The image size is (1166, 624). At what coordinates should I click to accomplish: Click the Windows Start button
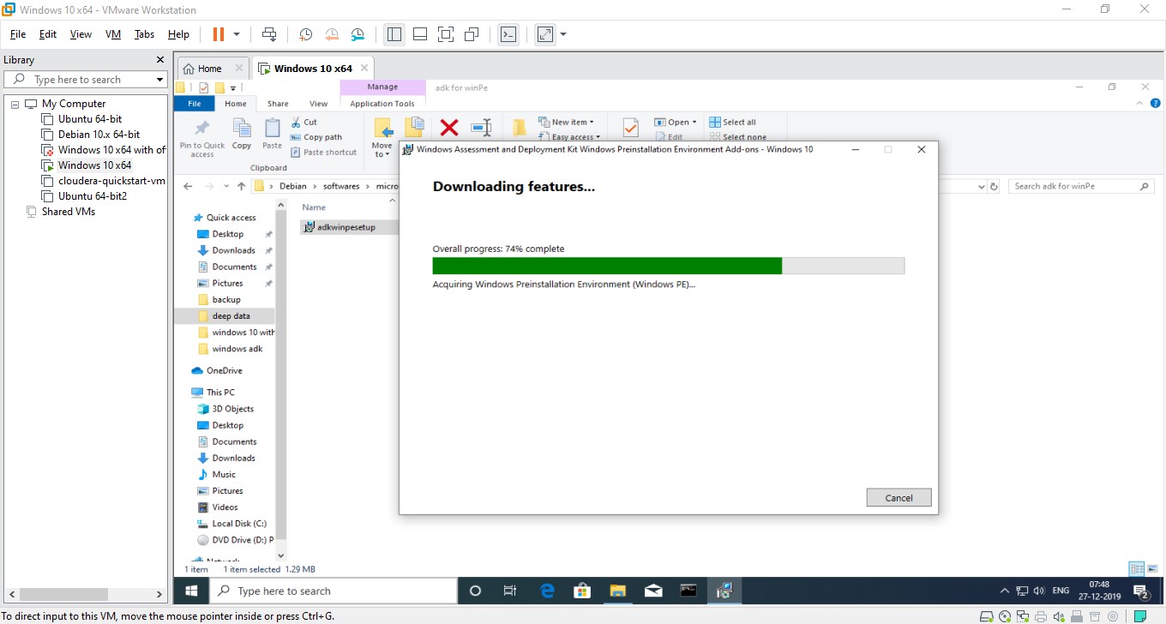pos(191,591)
